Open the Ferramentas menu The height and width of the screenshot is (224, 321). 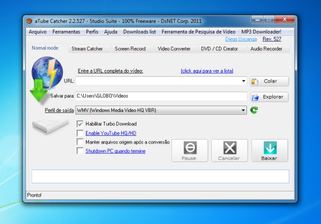click(x=66, y=32)
